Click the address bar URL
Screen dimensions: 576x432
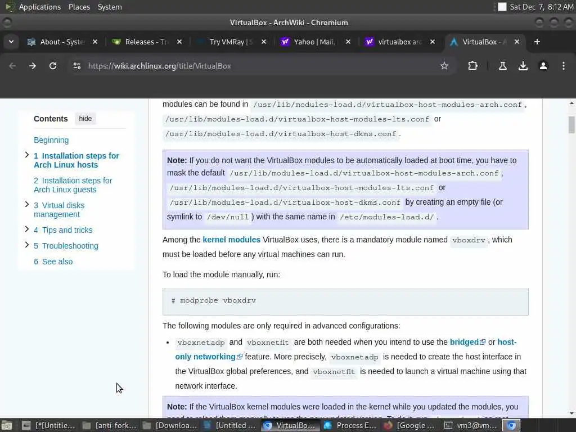[x=159, y=66]
